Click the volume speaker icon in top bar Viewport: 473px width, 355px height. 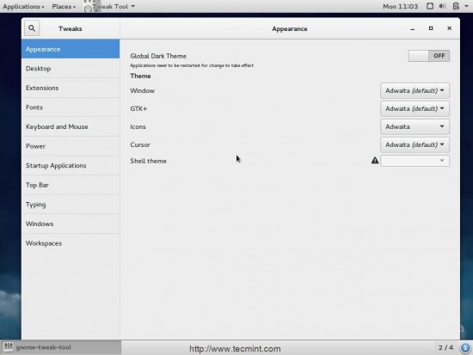point(443,6)
